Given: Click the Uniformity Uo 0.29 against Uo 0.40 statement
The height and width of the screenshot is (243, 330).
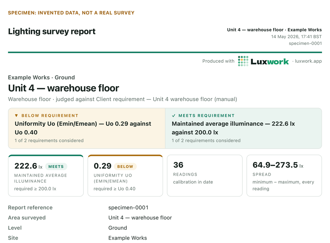Looking at the screenshot, I should (83, 128).
